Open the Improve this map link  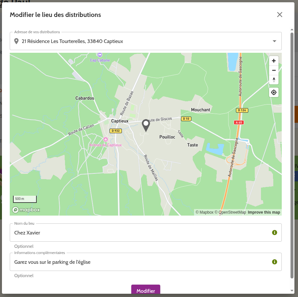coord(264,212)
